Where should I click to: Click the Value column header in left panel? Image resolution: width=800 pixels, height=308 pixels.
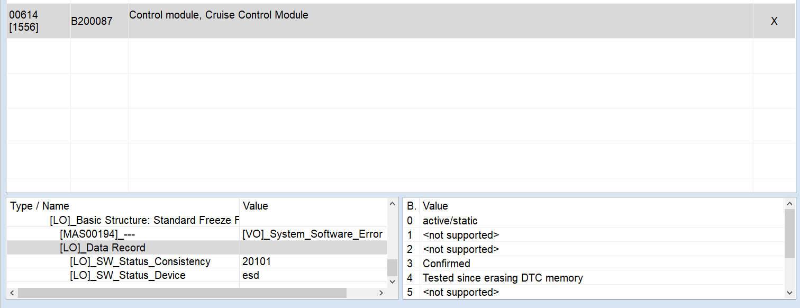point(254,206)
